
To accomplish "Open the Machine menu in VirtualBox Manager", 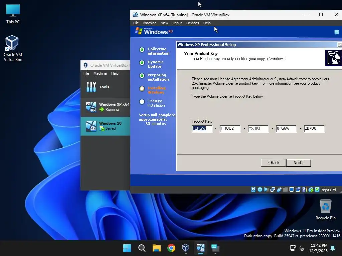I will coord(100,73).
